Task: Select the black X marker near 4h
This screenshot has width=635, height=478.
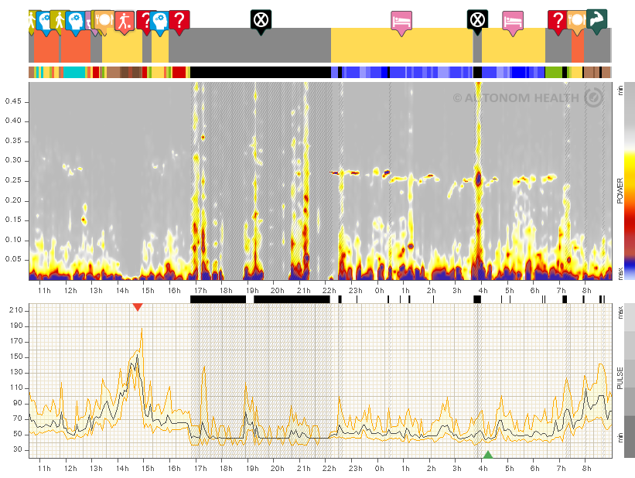Action: click(478, 19)
